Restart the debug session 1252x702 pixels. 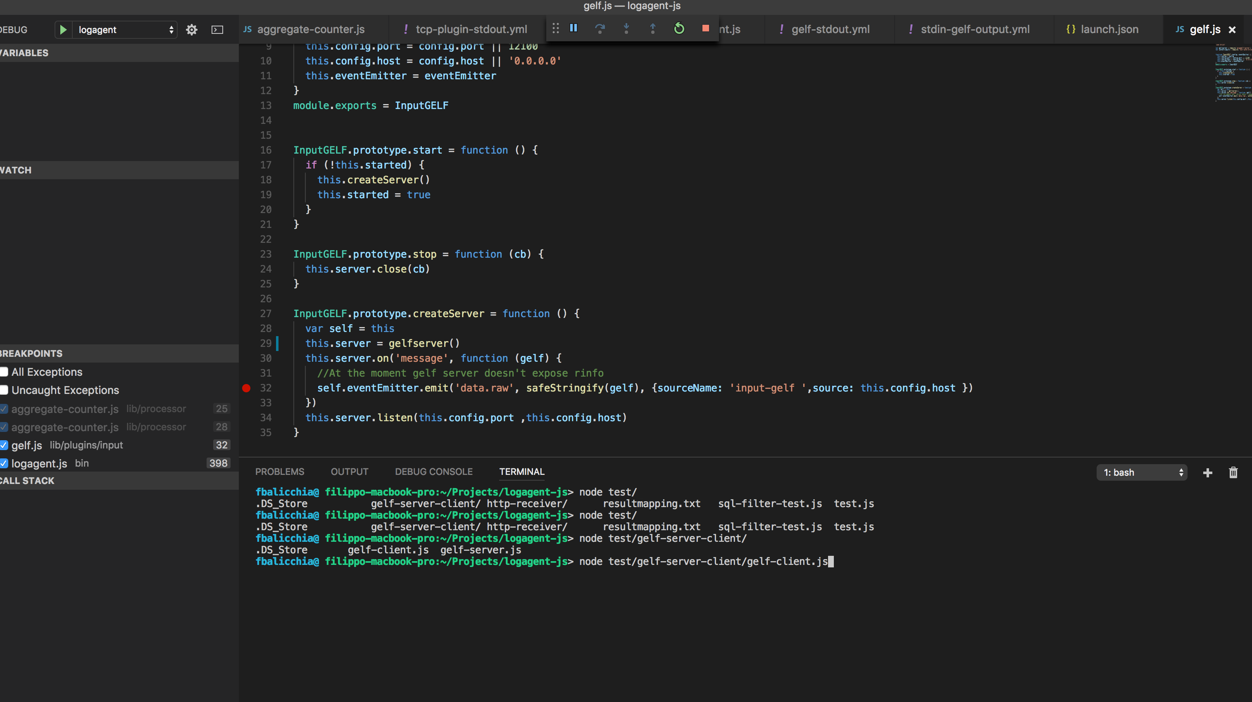679,28
